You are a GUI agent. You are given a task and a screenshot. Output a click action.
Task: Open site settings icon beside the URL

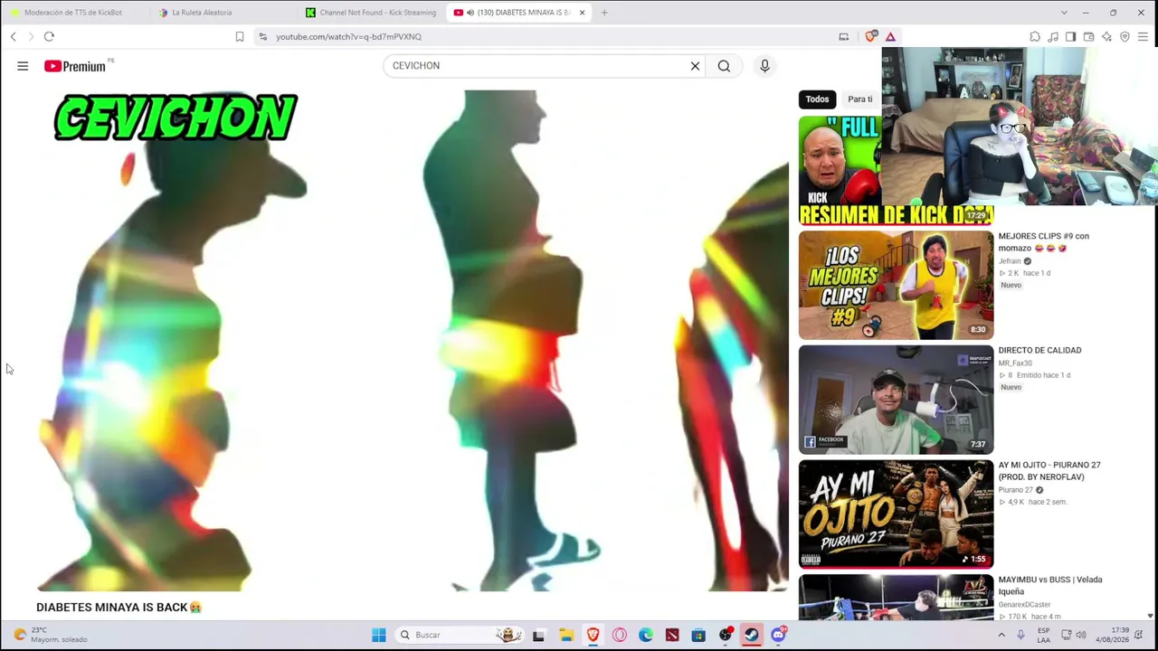point(262,37)
